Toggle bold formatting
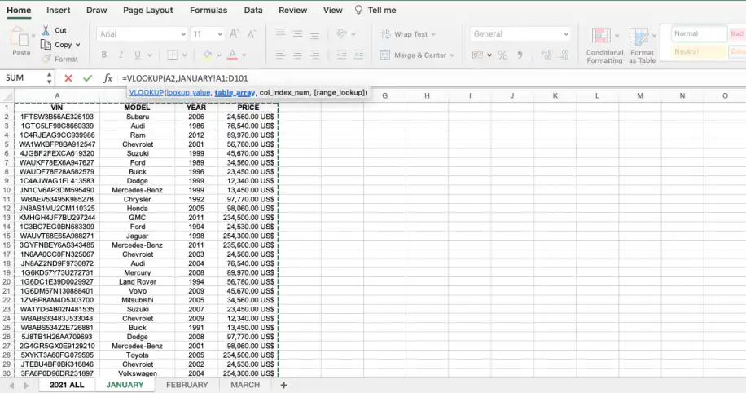The height and width of the screenshot is (393, 746). pyautogui.click(x=103, y=55)
